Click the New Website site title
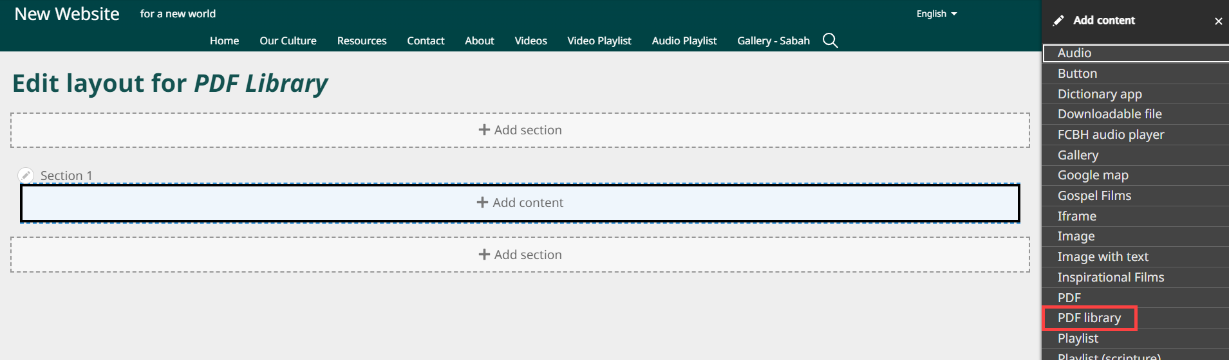1229x360 pixels. 67,14
